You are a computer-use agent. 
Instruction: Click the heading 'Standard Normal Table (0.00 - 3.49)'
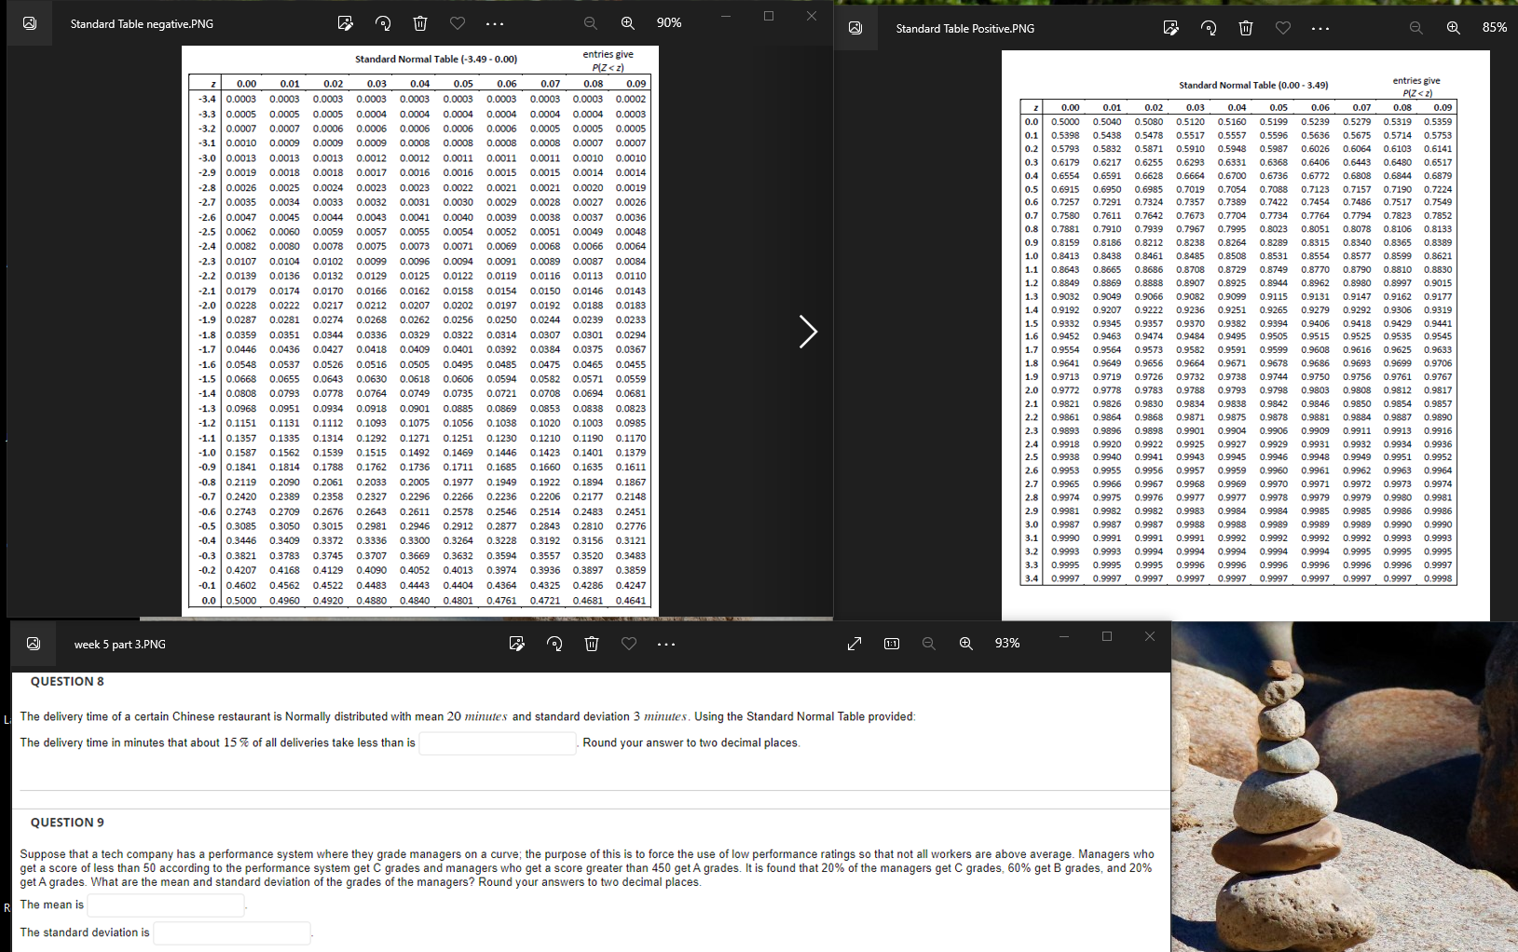click(1253, 86)
